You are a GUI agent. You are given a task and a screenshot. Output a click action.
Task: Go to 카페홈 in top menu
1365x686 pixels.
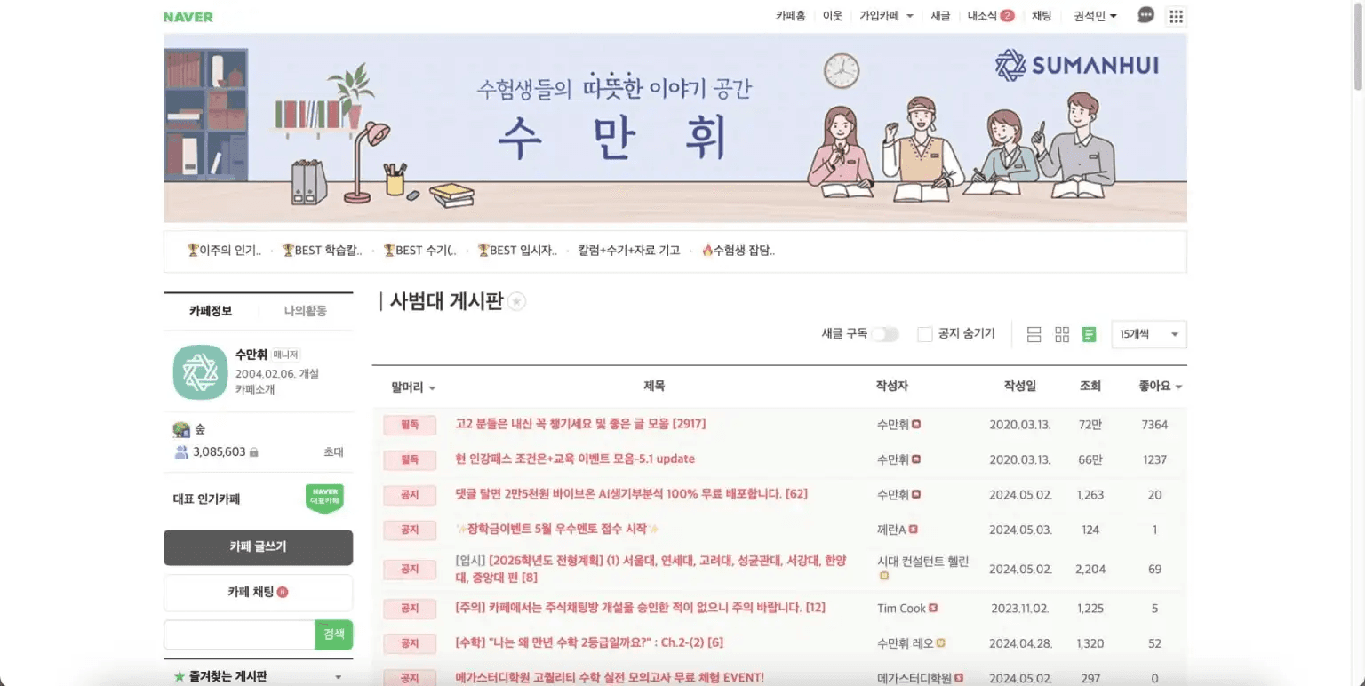point(790,16)
